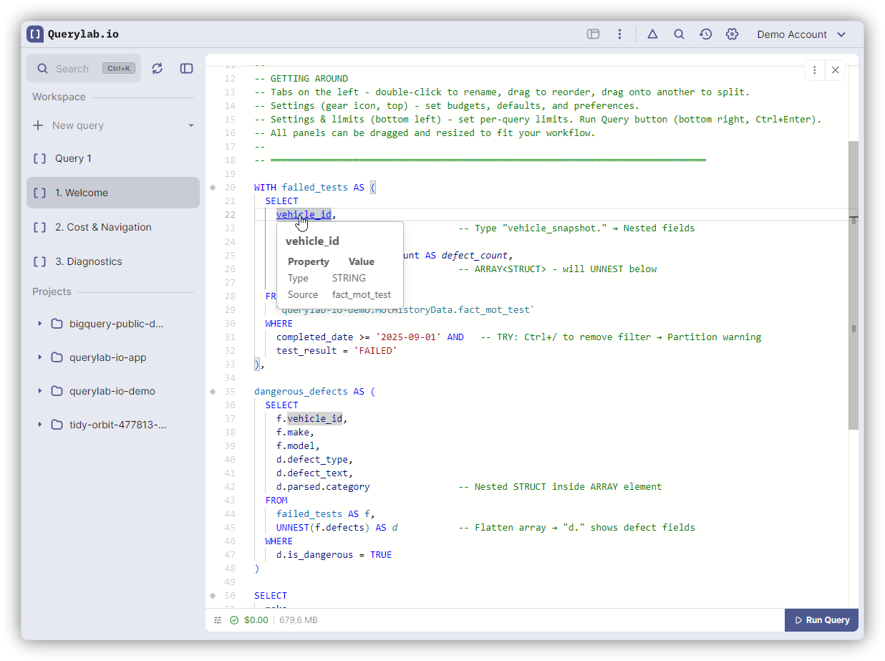Toggle fold marker at line 35

[x=213, y=392]
